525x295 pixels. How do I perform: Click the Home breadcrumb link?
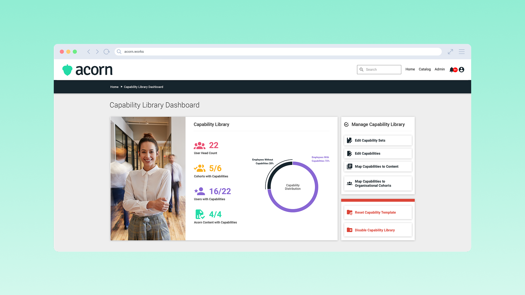click(114, 87)
